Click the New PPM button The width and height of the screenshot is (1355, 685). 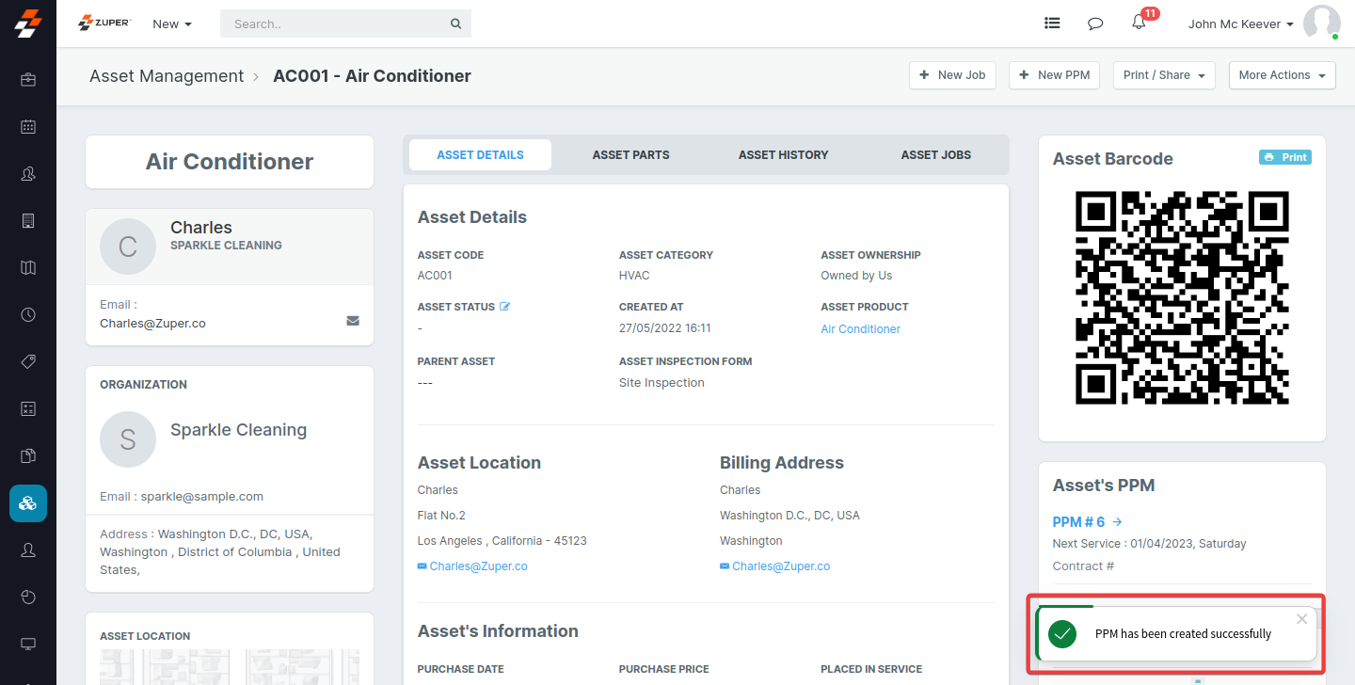(1054, 75)
